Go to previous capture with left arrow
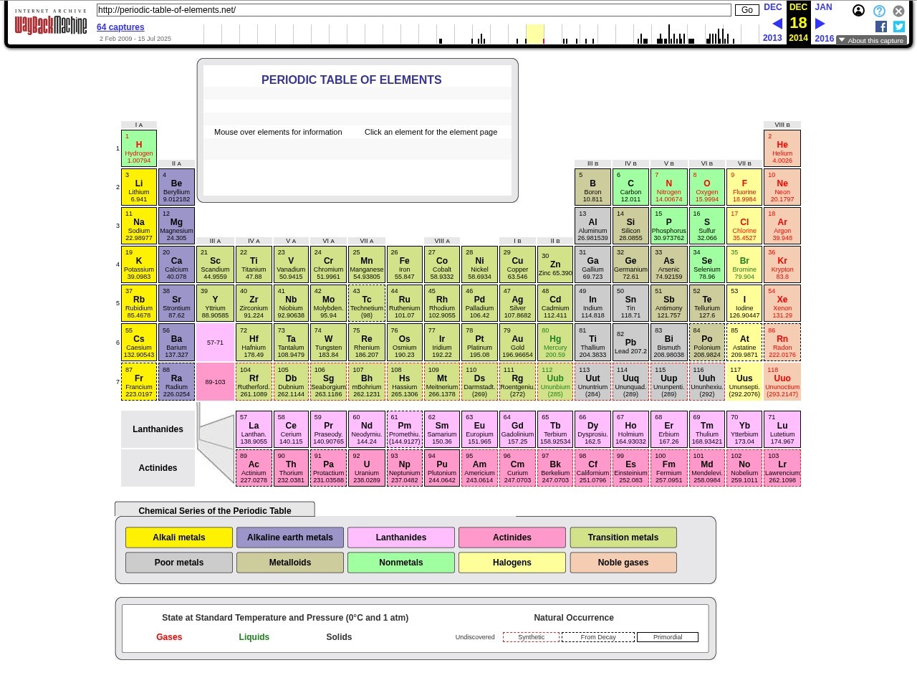Image resolution: width=917 pixels, height=688 pixels. point(777,24)
